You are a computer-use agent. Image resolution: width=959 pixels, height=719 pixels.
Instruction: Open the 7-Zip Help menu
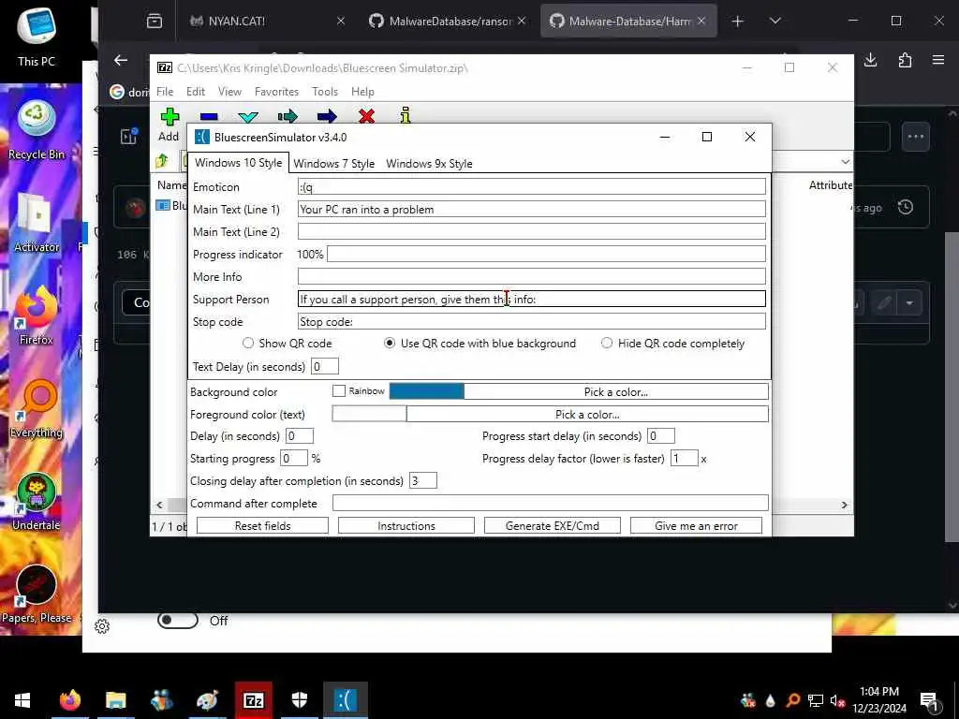click(x=362, y=92)
